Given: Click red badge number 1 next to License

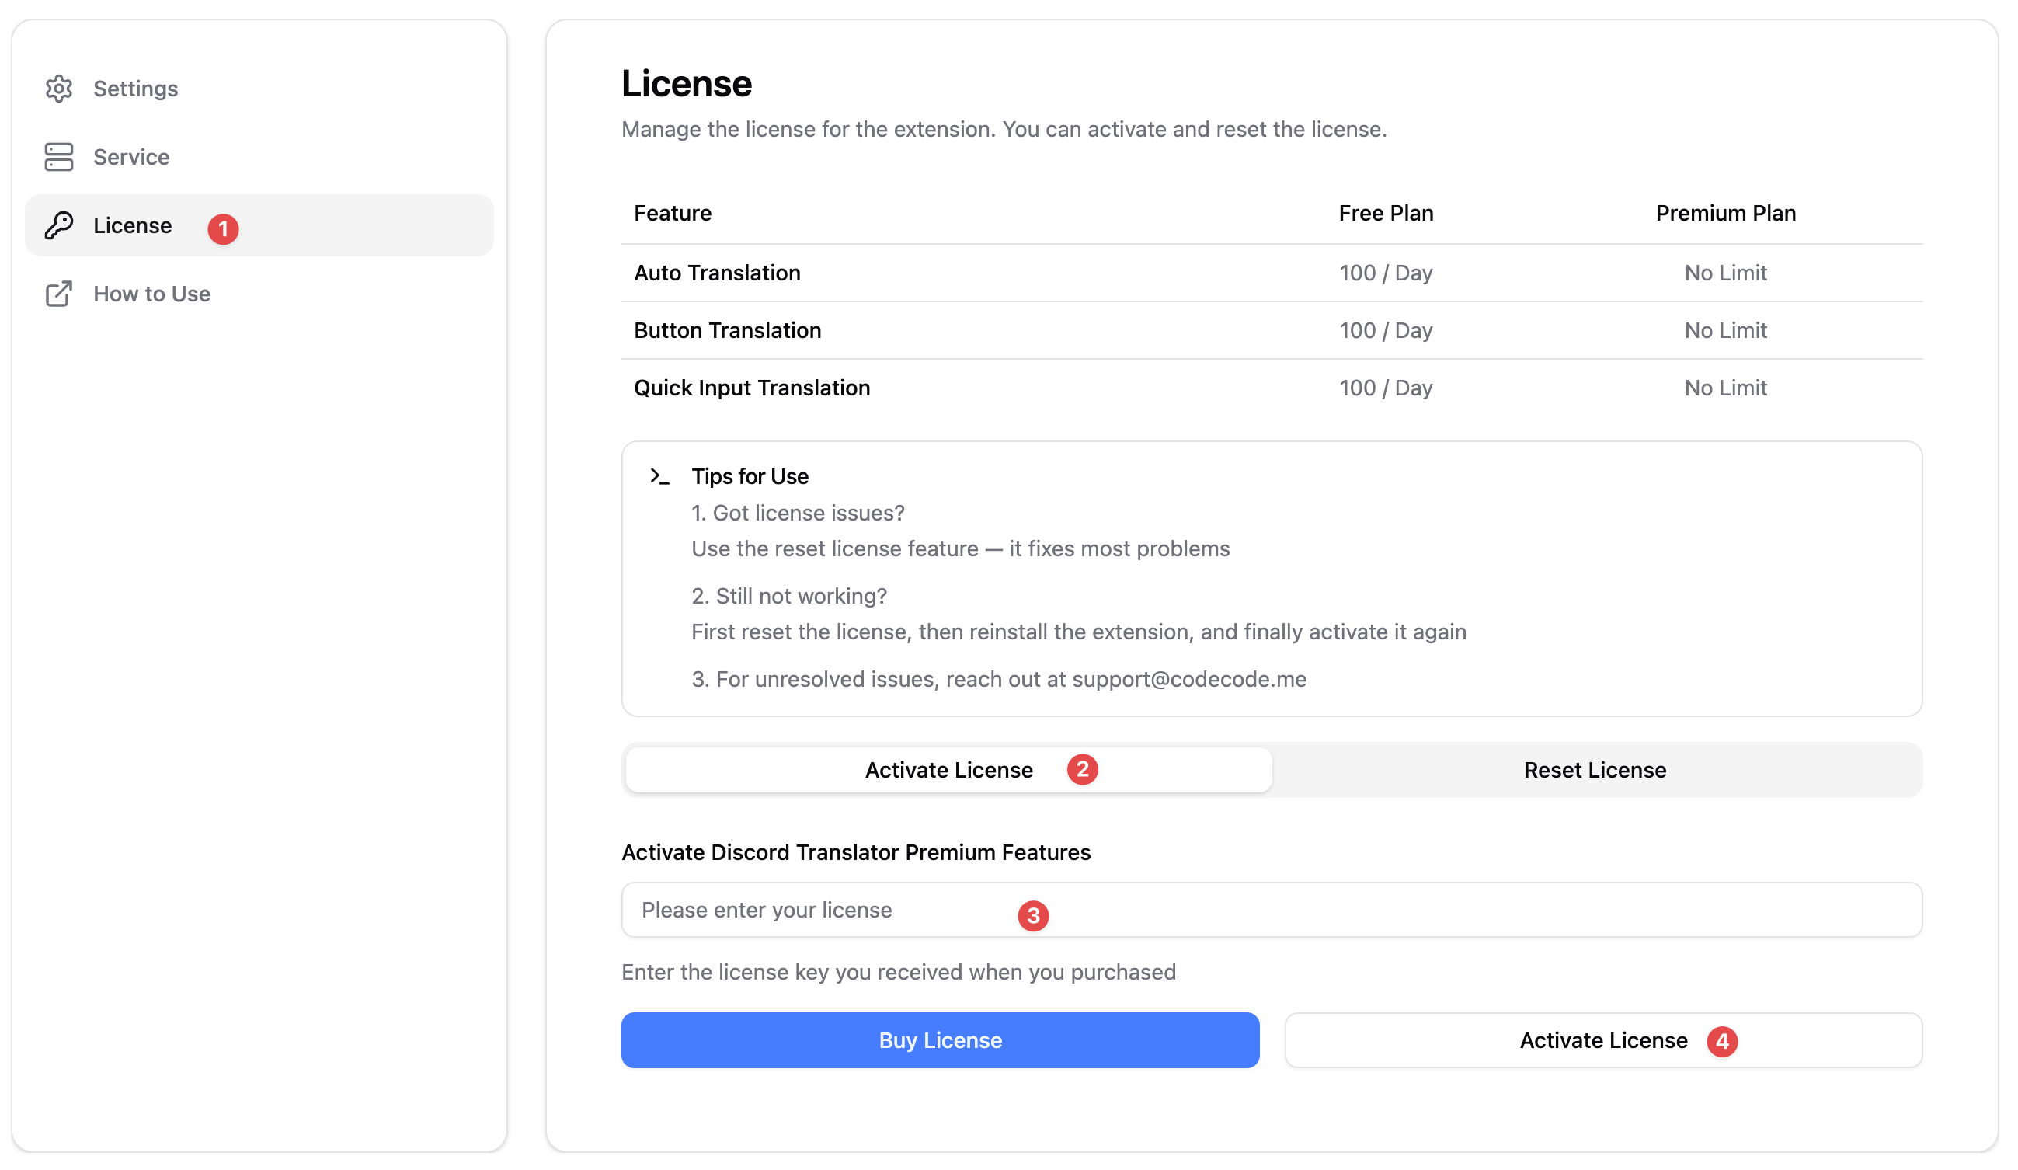Looking at the screenshot, I should pyautogui.click(x=224, y=229).
